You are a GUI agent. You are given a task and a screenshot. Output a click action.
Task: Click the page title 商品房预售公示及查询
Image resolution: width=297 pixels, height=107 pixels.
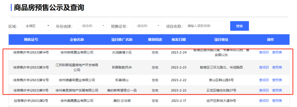49,7
